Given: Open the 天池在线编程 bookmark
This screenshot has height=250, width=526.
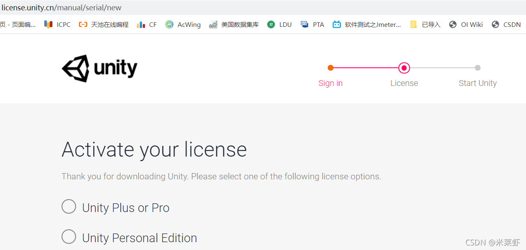Looking at the screenshot, I should coord(104,24).
